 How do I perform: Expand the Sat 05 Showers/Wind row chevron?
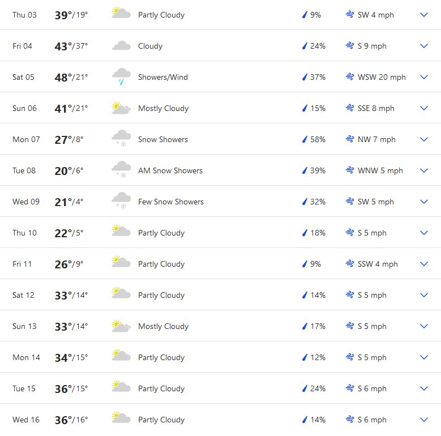(424, 77)
